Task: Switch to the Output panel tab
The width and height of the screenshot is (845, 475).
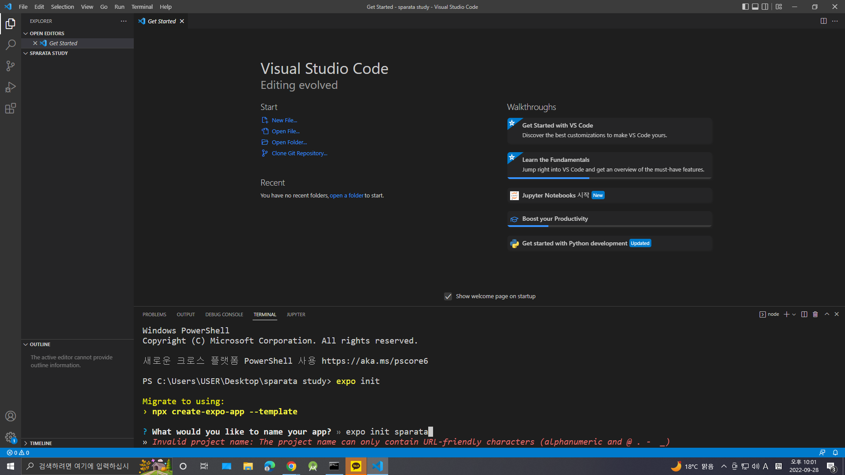Action: click(186, 314)
